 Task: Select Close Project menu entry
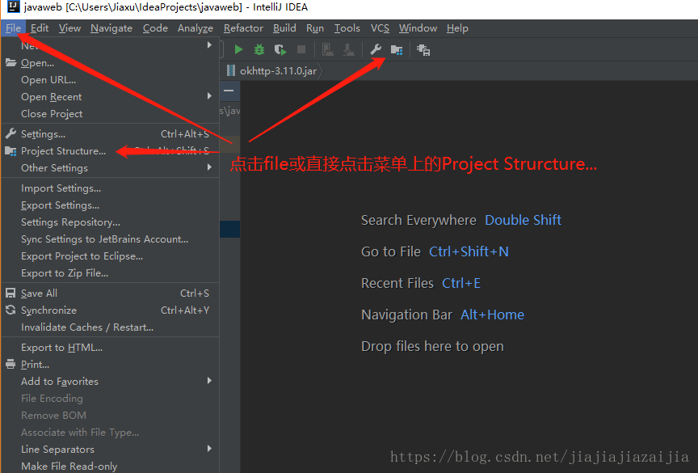[111, 113]
